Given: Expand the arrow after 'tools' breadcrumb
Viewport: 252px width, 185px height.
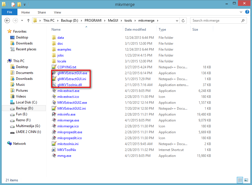Looking at the screenshot, I should tap(135, 21).
